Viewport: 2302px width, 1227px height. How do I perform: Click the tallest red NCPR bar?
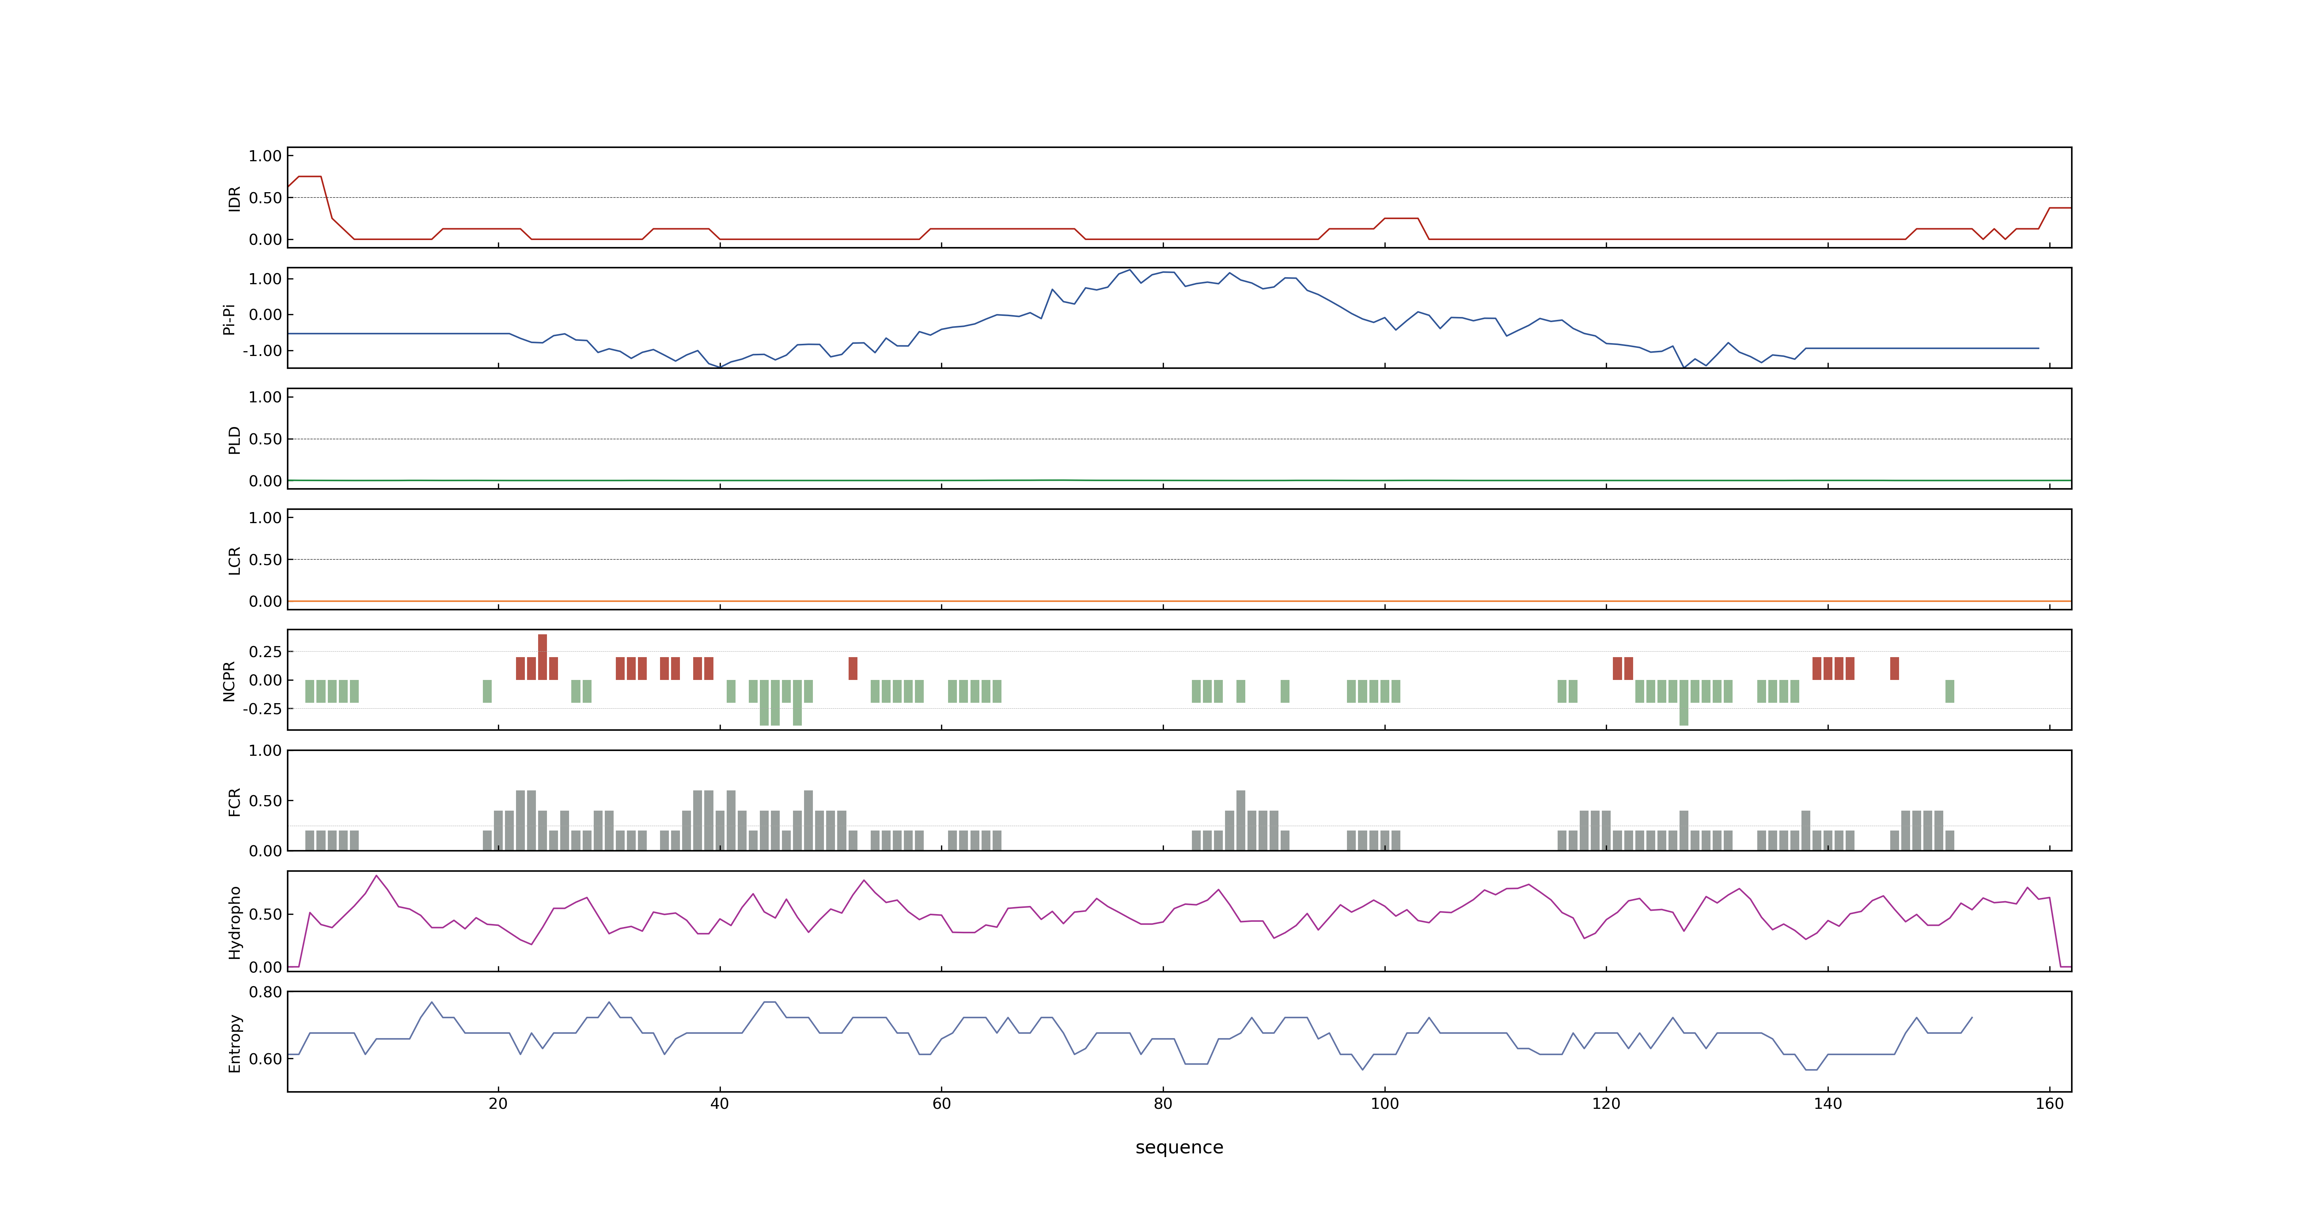click(543, 657)
